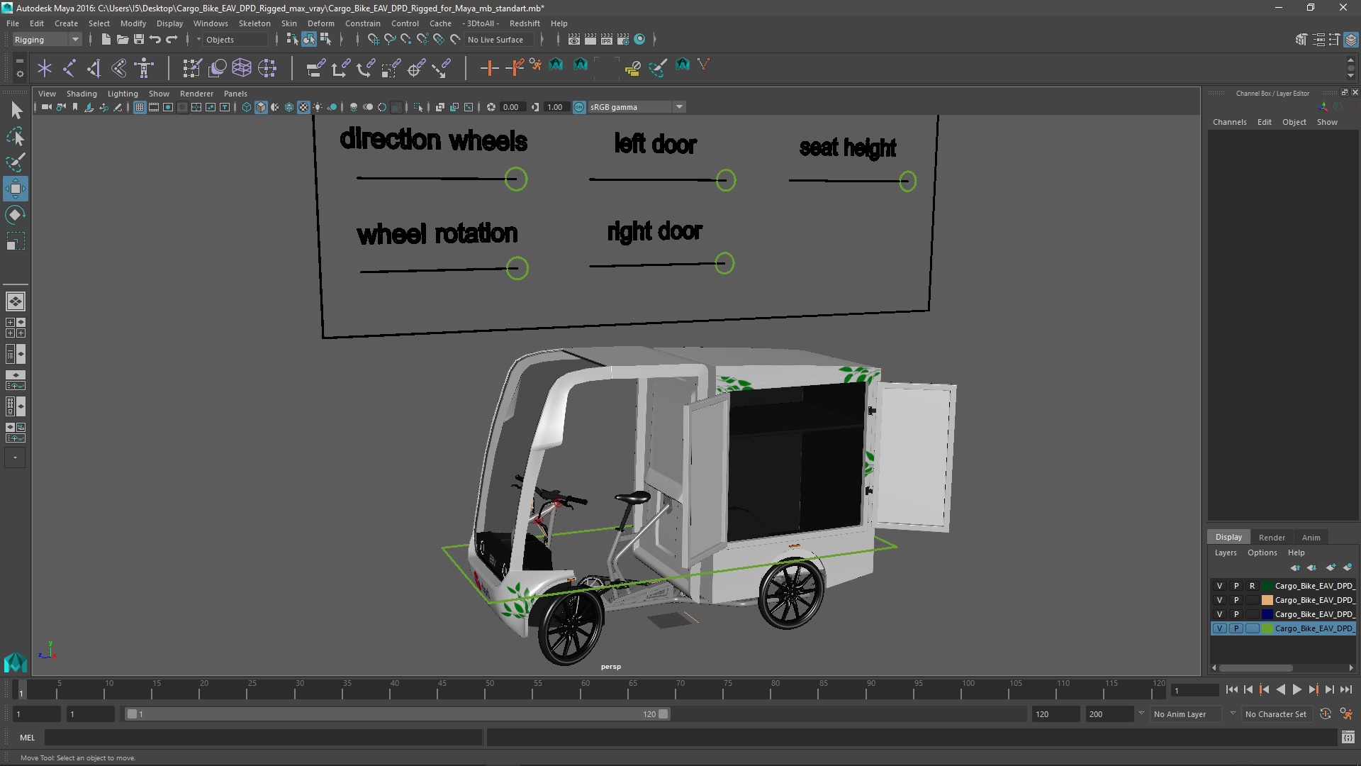The width and height of the screenshot is (1361, 766).
Task: Toggle visibility of the peach layer
Action: [x=1219, y=600]
